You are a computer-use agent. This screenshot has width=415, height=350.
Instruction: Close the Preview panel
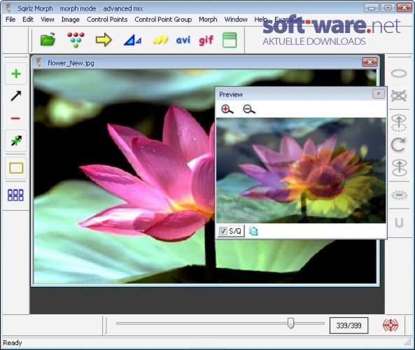pyautogui.click(x=379, y=94)
